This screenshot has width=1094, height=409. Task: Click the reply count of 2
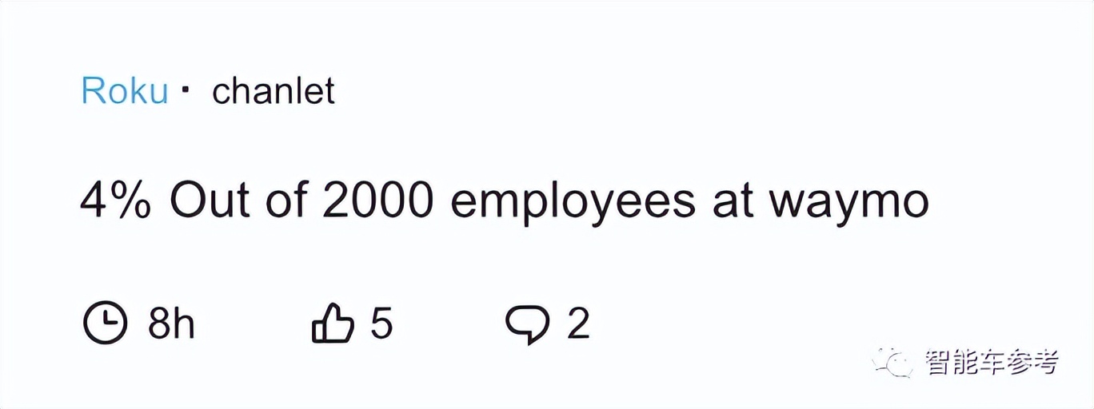(577, 324)
